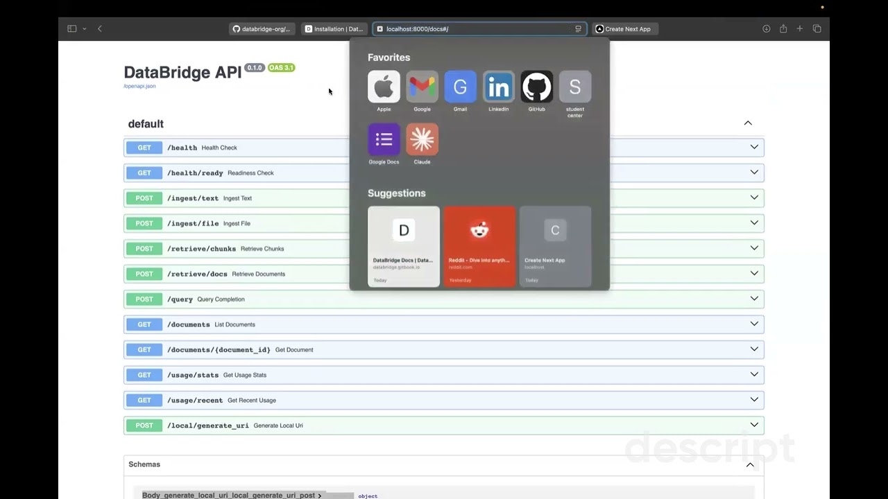
Task: Click the Share icon in toolbar
Action: [783, 28]
